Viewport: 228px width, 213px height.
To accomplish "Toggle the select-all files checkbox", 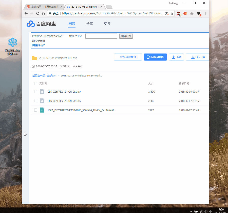I will (35, 83).
